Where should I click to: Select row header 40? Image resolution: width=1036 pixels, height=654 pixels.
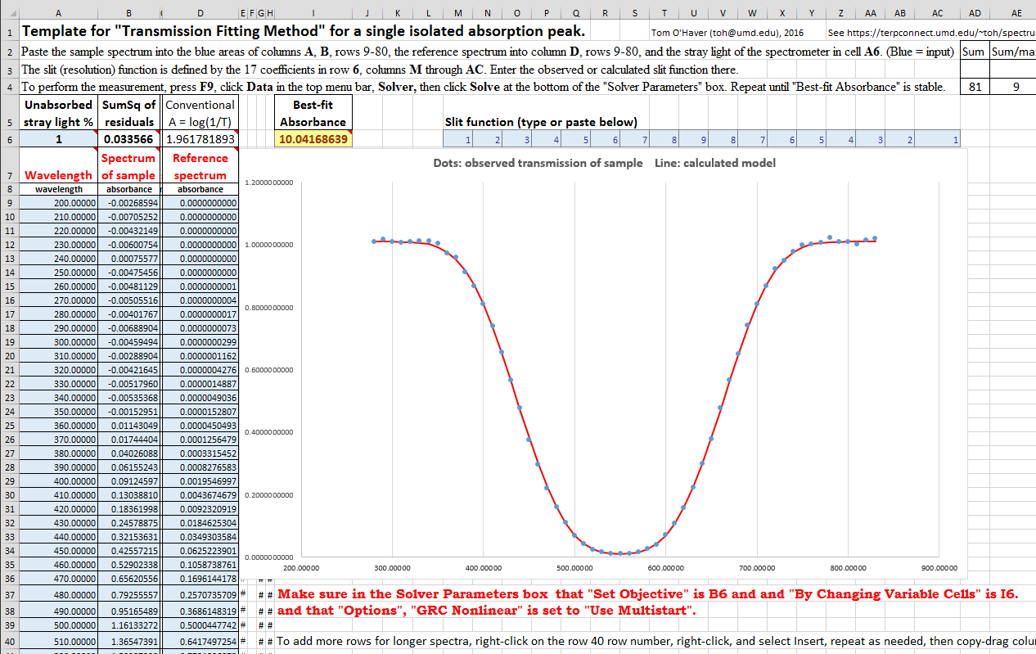[9, 642]
